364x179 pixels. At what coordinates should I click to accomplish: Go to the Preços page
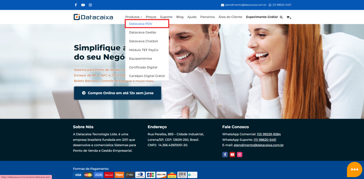pos(151,17)
